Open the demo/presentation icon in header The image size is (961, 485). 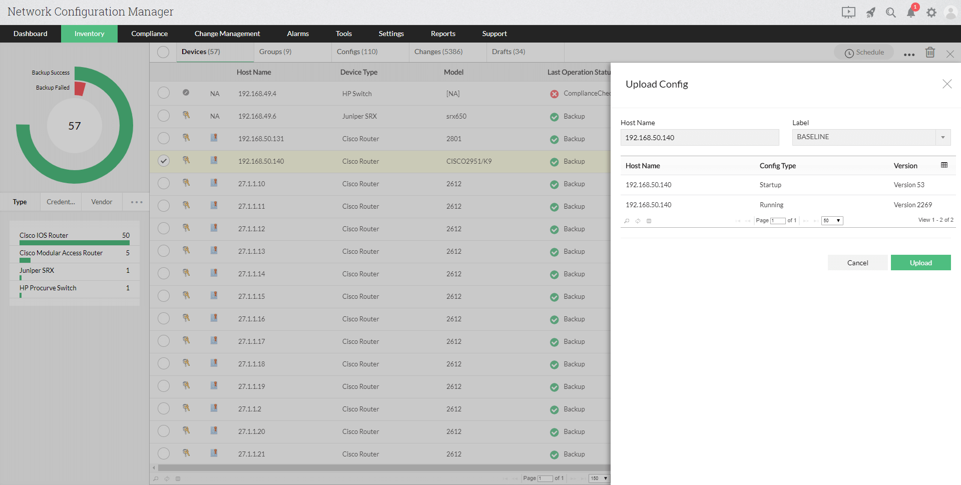pyautogui.click(x=848, y=12)
